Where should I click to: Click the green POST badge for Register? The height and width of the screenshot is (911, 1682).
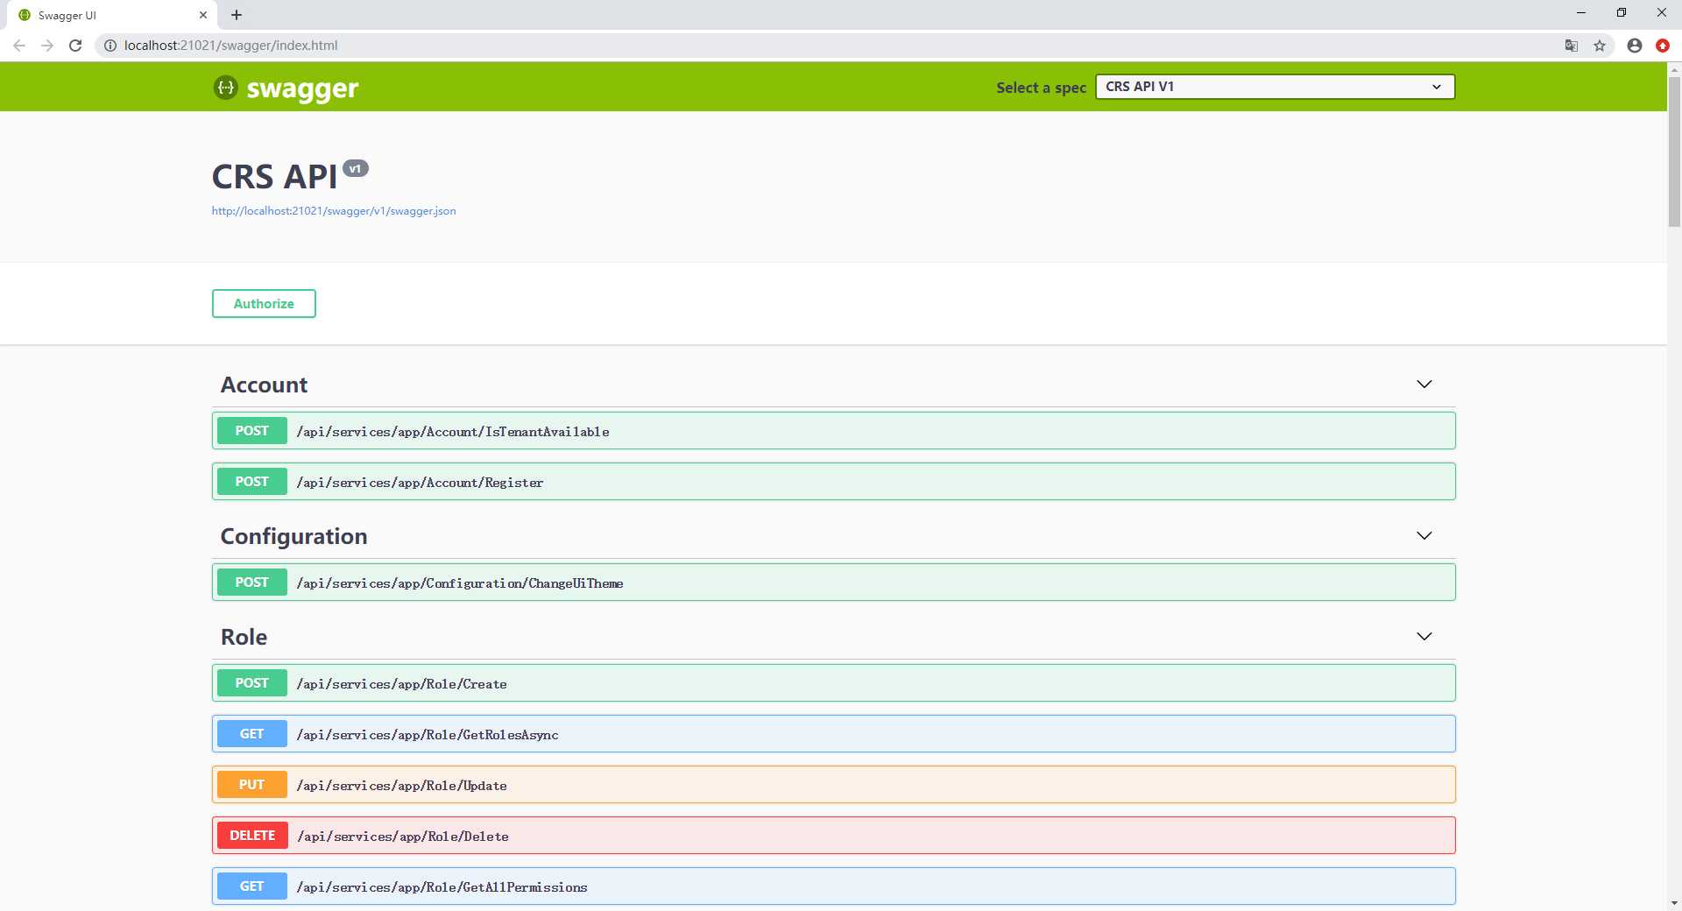(x=251, y=482)
